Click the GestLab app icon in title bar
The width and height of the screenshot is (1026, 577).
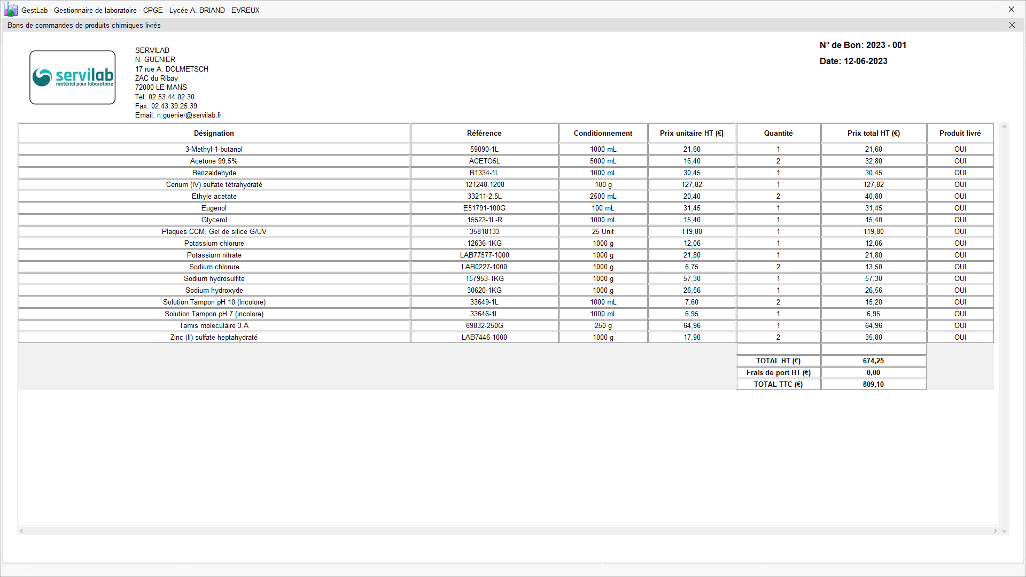click(11, 9)
